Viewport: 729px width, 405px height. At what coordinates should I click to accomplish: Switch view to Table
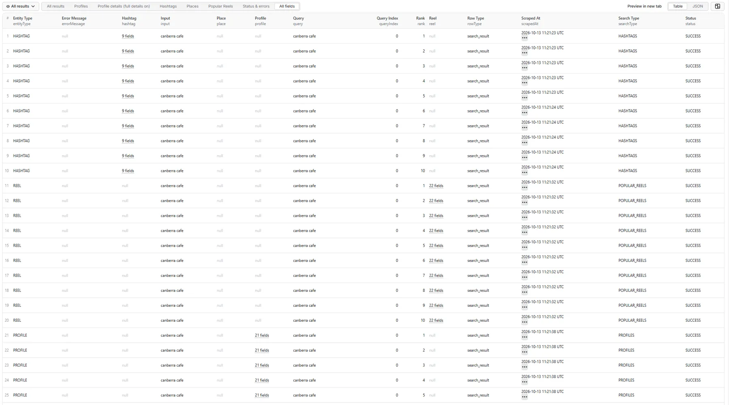(678, 6)
